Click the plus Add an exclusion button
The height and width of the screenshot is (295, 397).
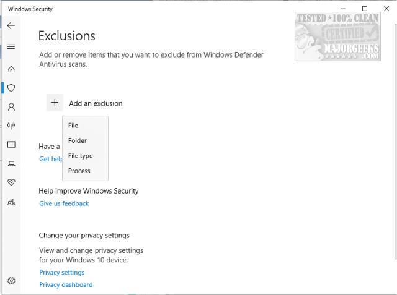pyautogui.click(x=55, y=103)
